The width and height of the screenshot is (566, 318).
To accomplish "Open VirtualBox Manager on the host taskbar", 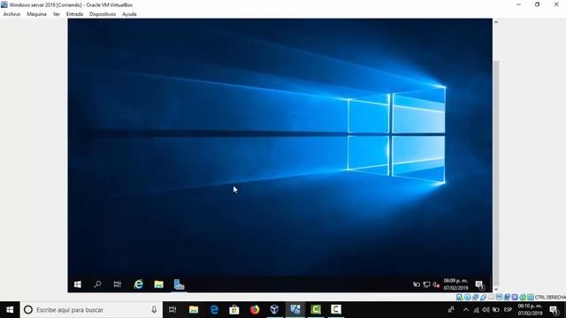I will tap(275, 310).
